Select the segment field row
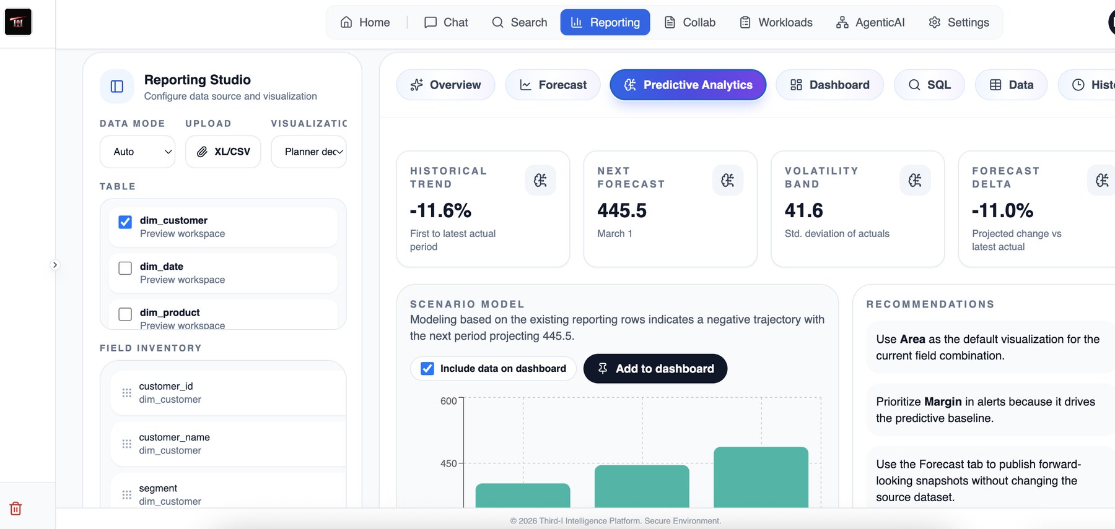Viewport: 1115px width, 529px height. coord(229,491)
